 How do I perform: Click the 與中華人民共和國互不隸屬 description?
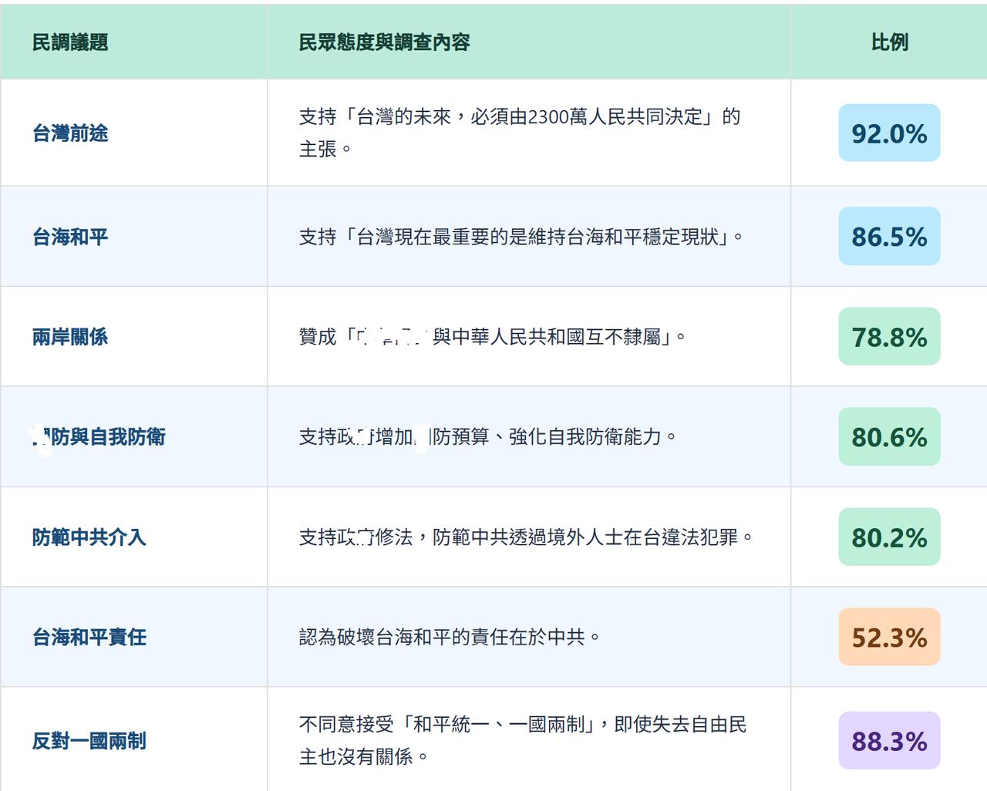pos(493,337)
